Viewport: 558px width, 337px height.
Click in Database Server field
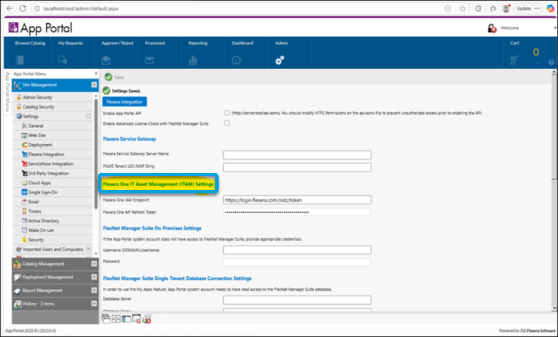[x=297, y=300]
